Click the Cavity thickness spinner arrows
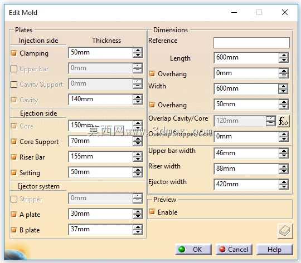This screenshot has height=263, width=301. click(138, 100)
